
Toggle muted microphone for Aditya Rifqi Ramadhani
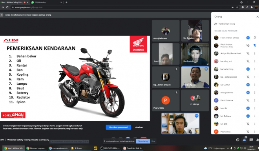pos(248,53)
